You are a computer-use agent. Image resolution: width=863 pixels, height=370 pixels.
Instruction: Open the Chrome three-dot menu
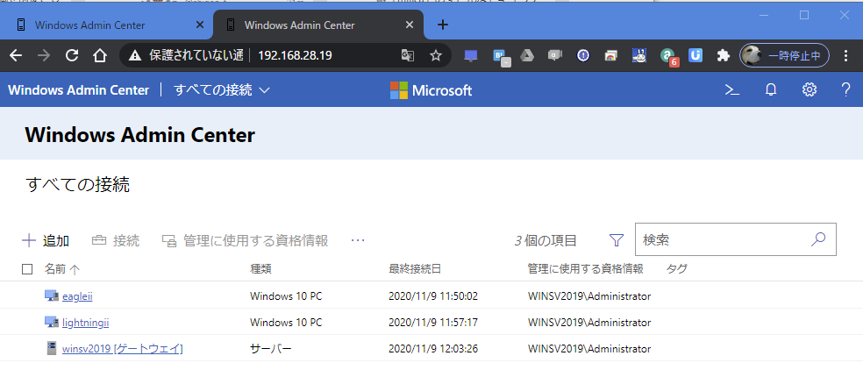coord(846,55)
